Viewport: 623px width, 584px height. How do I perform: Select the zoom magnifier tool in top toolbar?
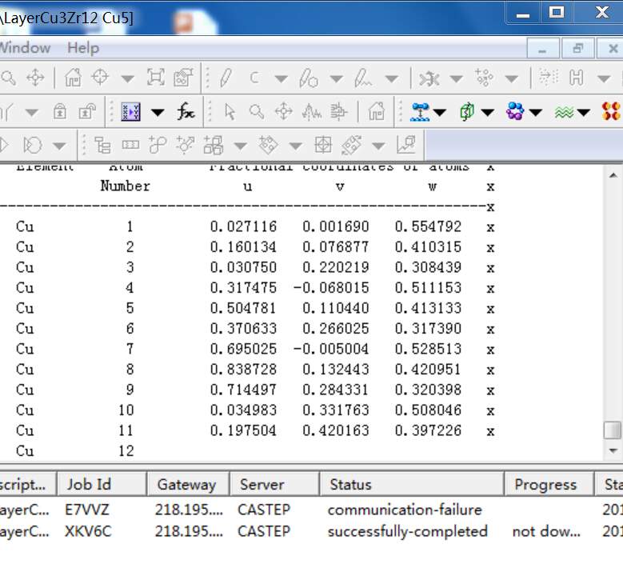[8, 78]
